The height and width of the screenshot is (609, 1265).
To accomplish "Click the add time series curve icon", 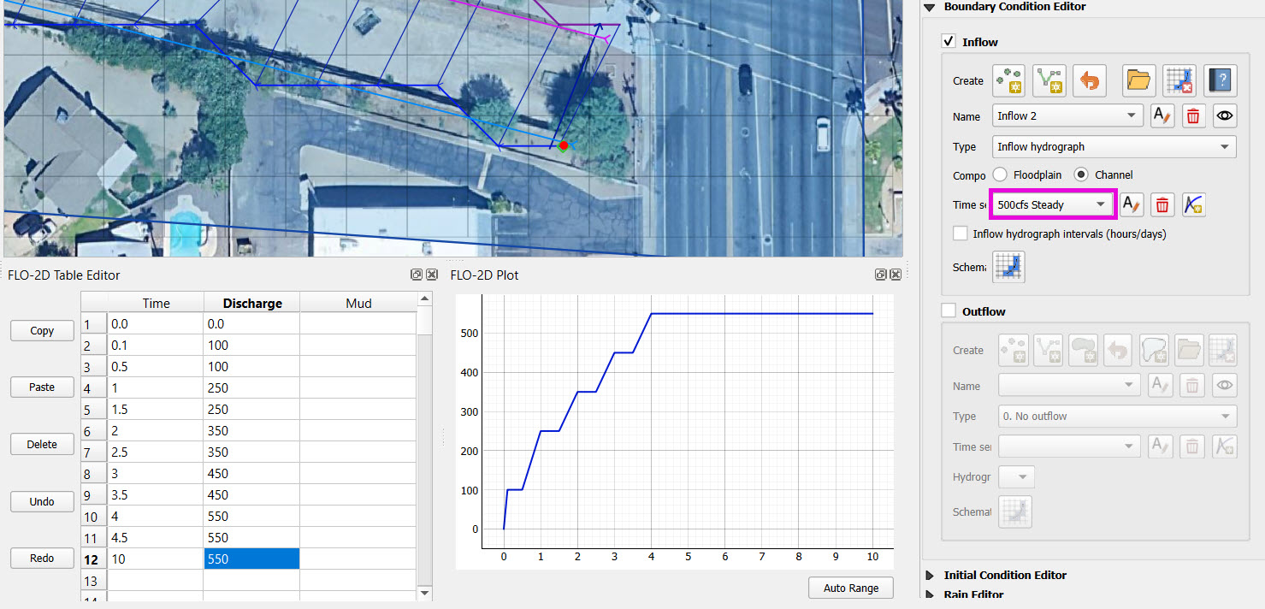I will click(x=1194, y=204).
